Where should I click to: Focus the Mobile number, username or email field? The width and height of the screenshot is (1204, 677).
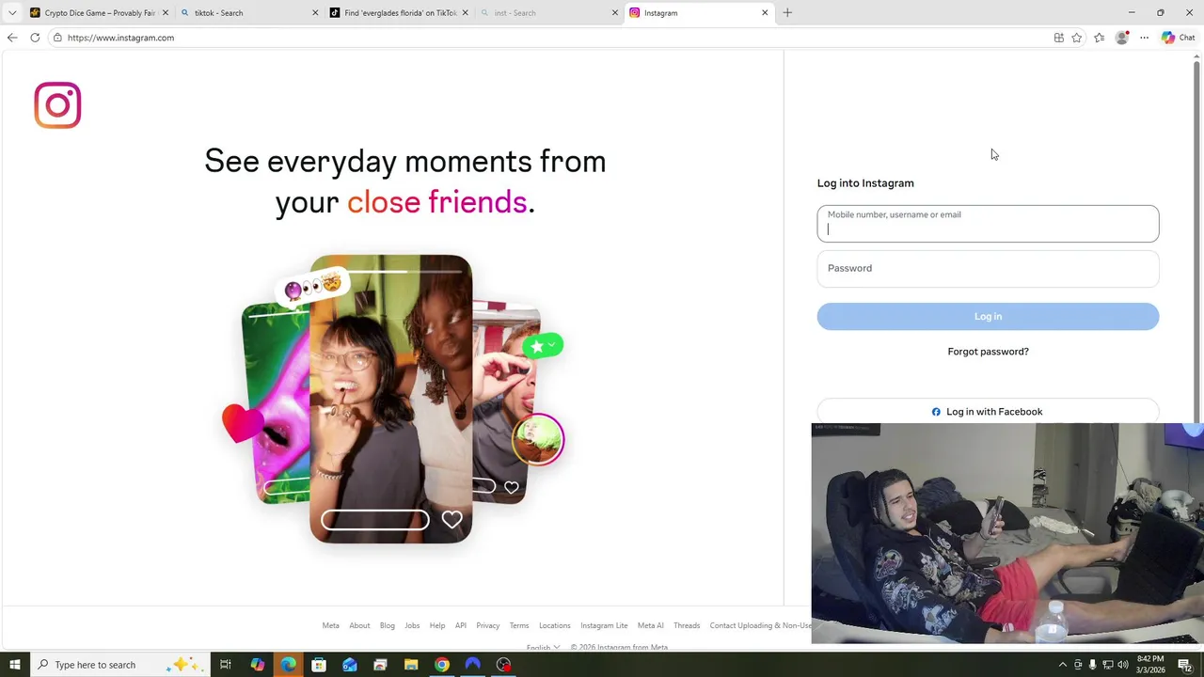(988, 224)
